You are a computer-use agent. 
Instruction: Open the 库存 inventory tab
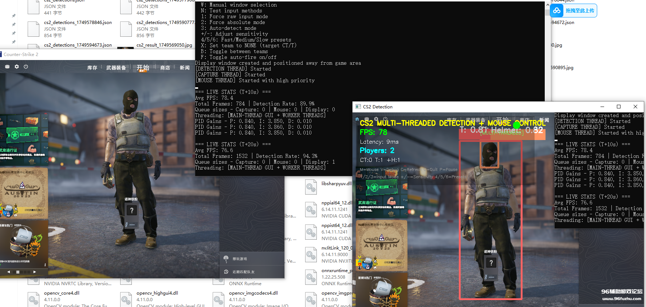92,68
